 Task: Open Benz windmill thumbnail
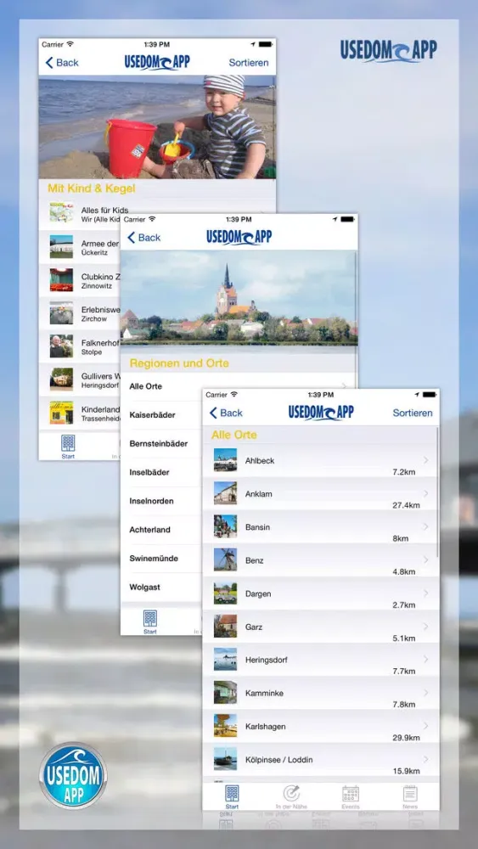tap(225, 559)
